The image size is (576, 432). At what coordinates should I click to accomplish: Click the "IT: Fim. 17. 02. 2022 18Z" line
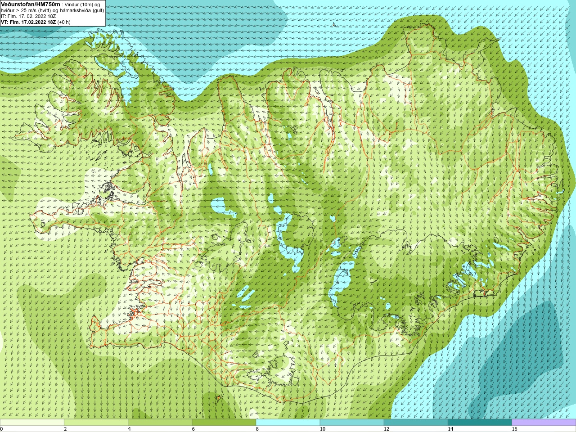coord(28,16)
